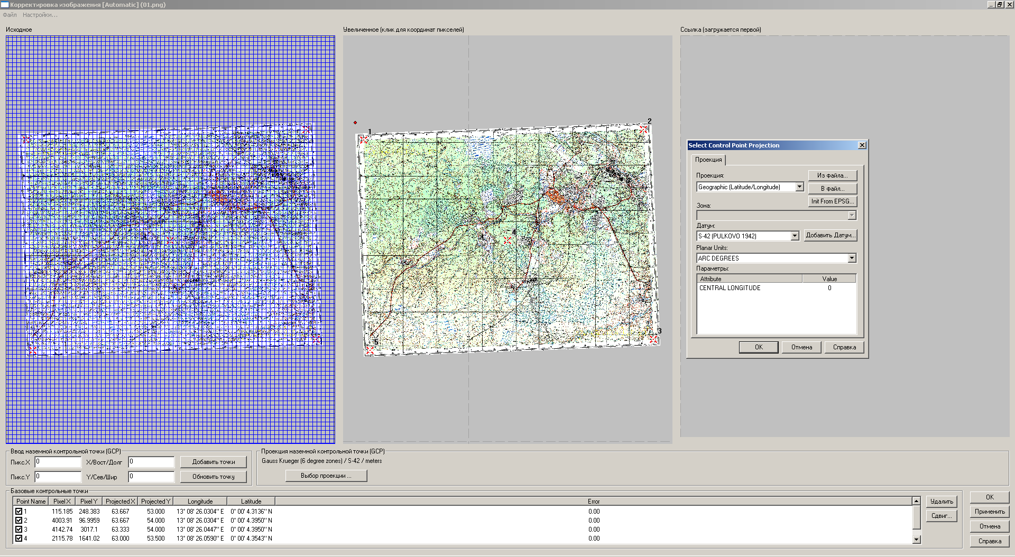Expand the Датум S-42 dropdown

pyautogui.click(x=795, y=236)
